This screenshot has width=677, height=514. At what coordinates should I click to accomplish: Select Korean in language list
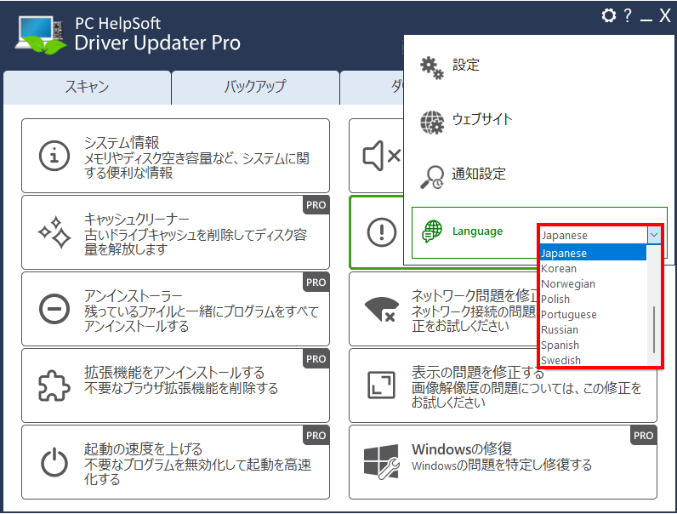(594, 268)
